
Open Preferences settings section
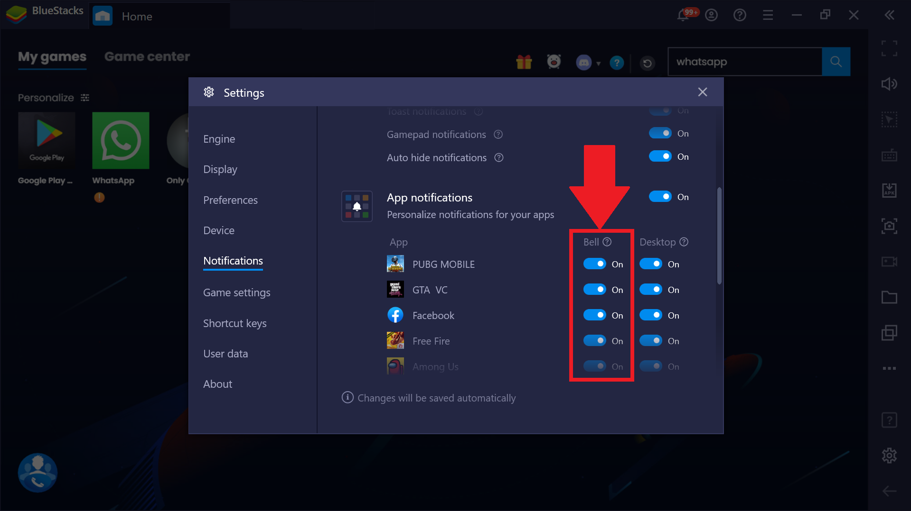click(x=230, y=200)
